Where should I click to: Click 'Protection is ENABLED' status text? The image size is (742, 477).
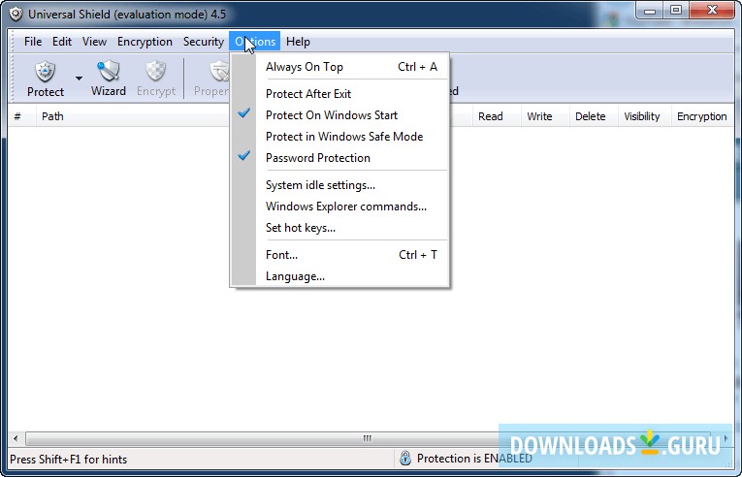coord(474,459)
